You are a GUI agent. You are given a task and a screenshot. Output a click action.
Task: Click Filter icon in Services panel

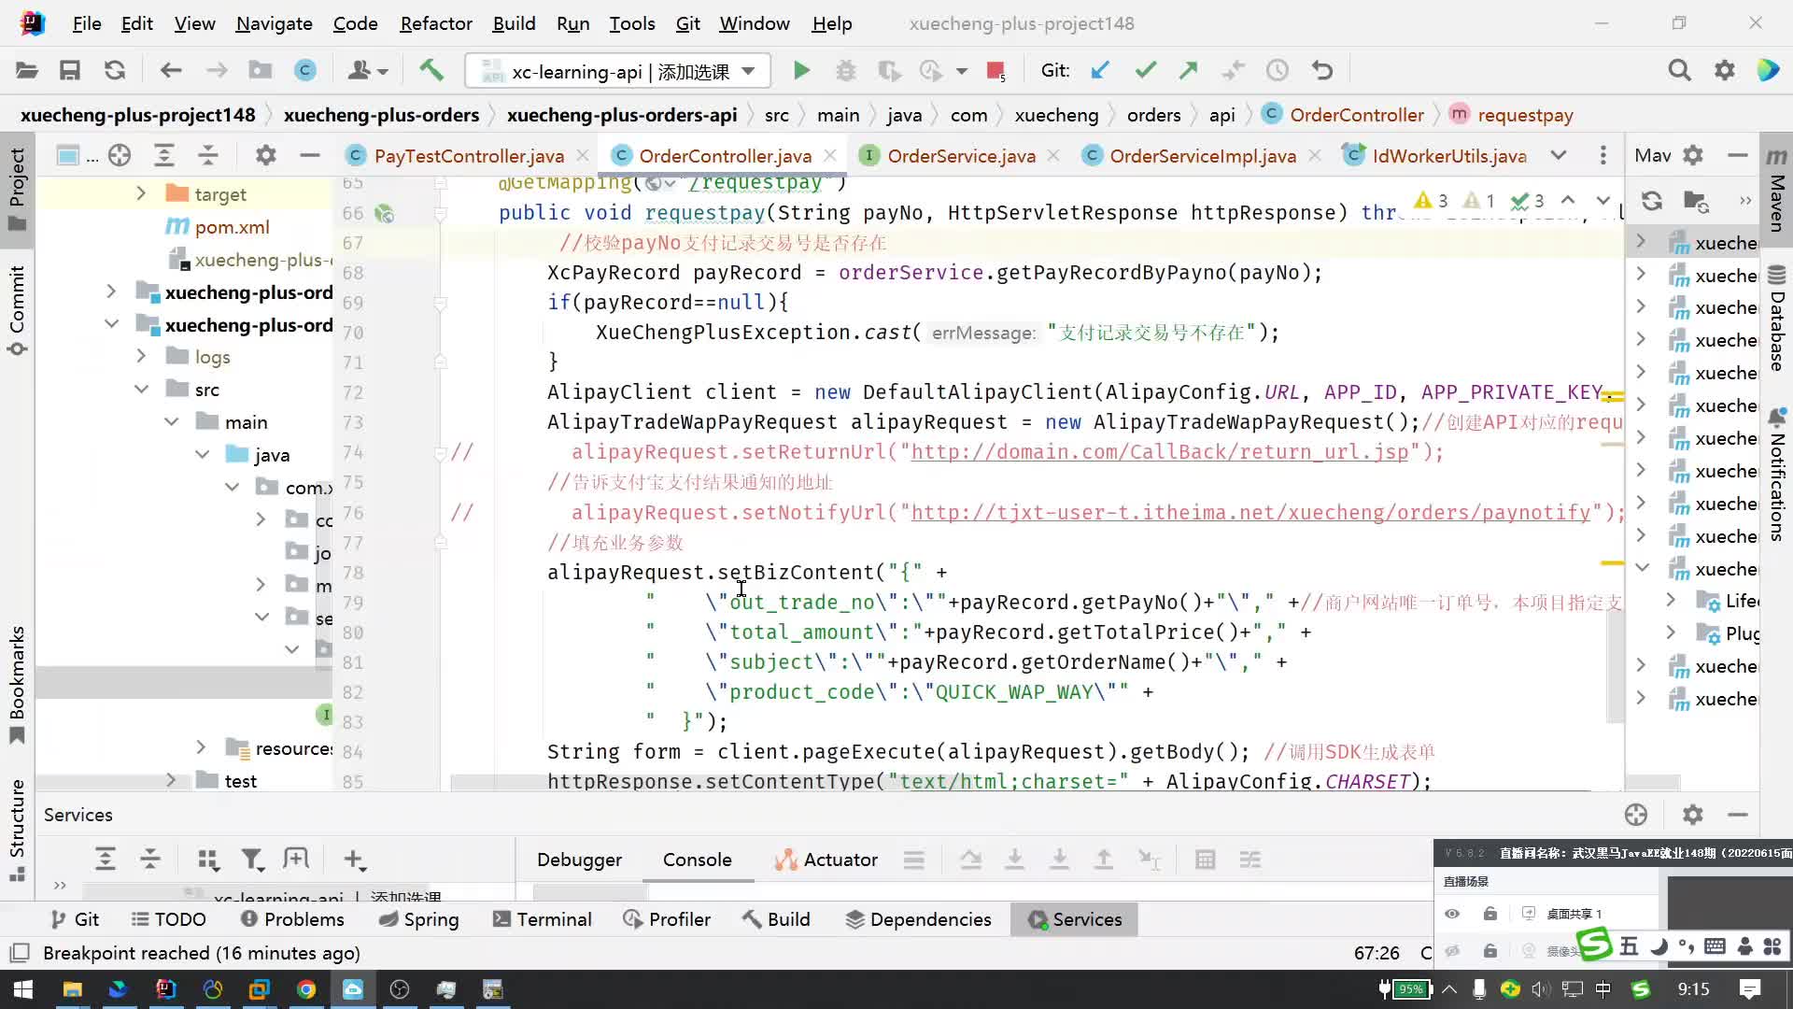[252, 860]
